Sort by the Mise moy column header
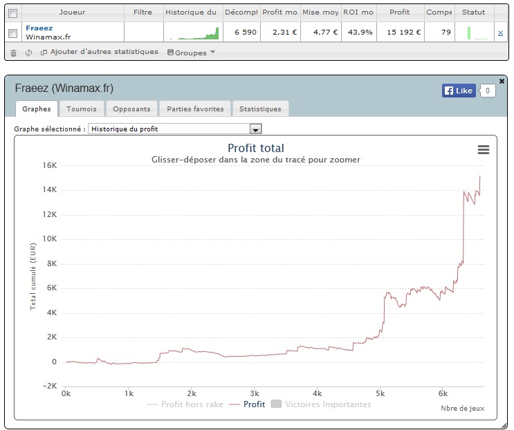 point(320,12)
